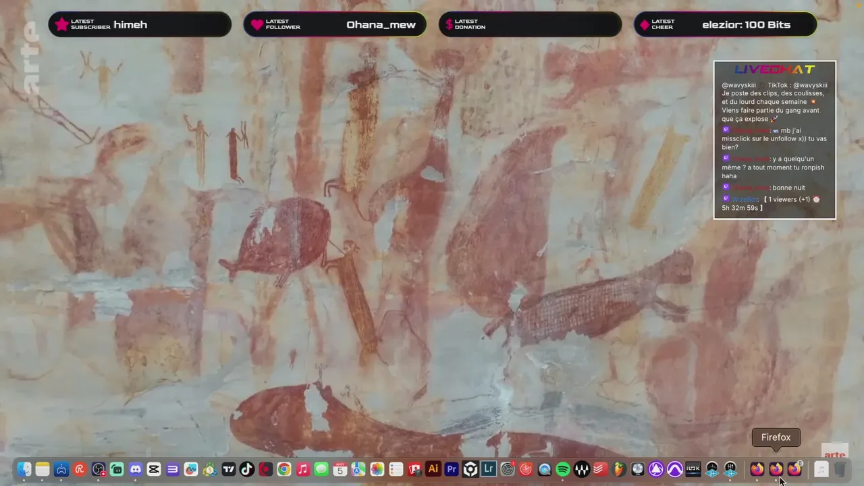Screen dimensions: 864x486
Task: Launch Adobe Lightroom from the dock
Action: [489, 469]
